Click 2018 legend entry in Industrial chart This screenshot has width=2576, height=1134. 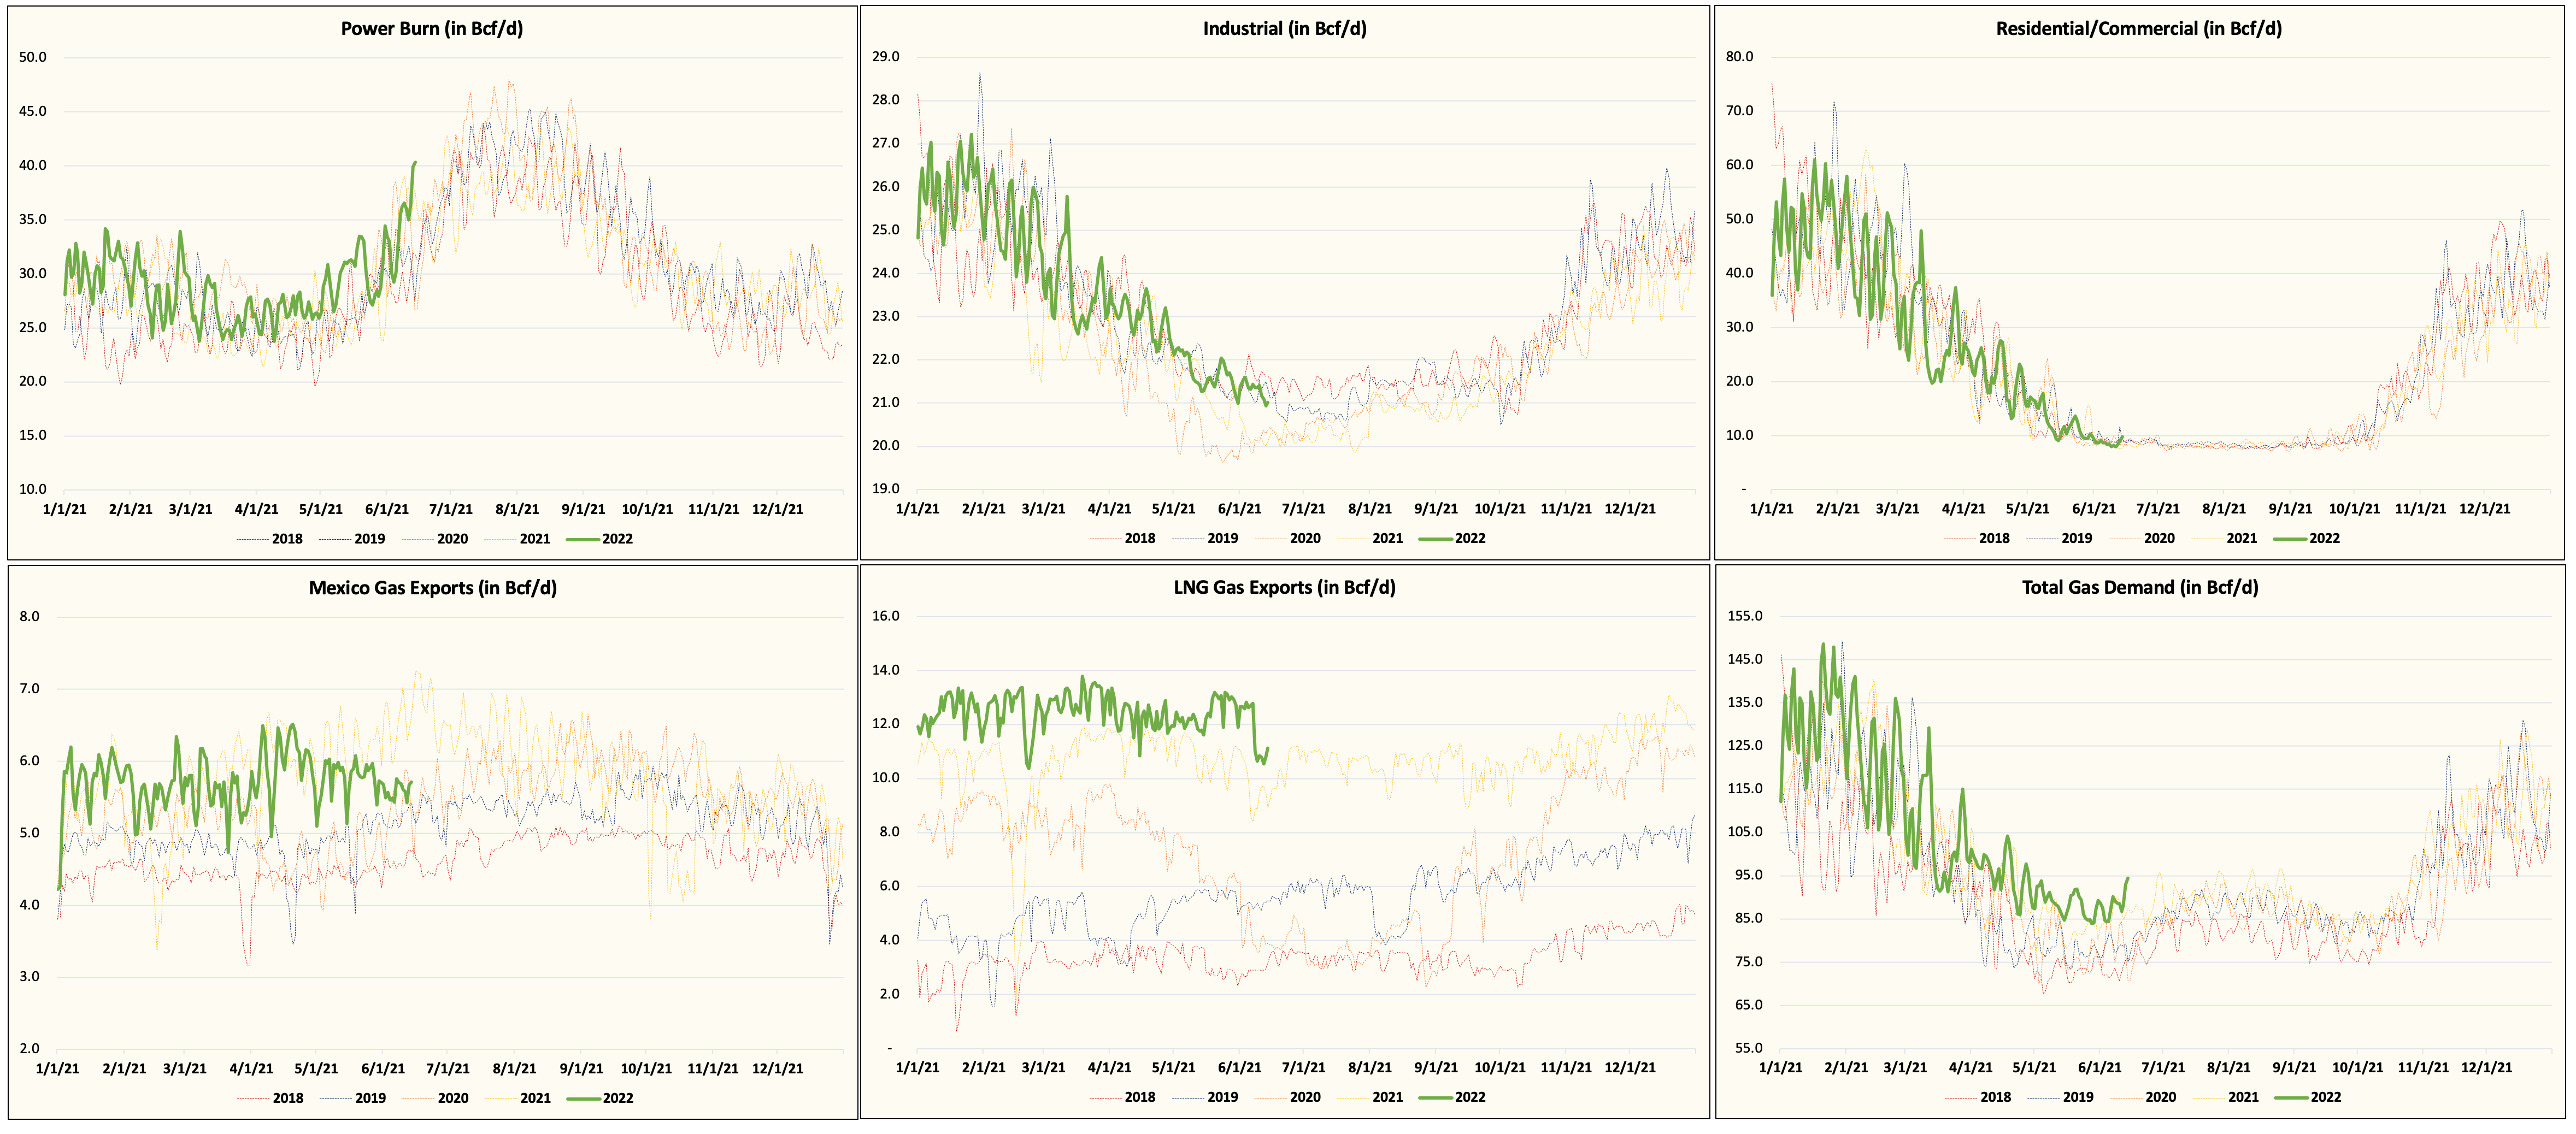click(1139, 539)
